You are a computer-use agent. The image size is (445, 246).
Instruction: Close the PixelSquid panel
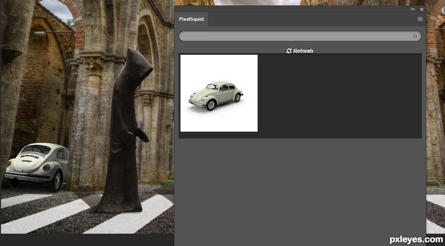click(422, 9)
